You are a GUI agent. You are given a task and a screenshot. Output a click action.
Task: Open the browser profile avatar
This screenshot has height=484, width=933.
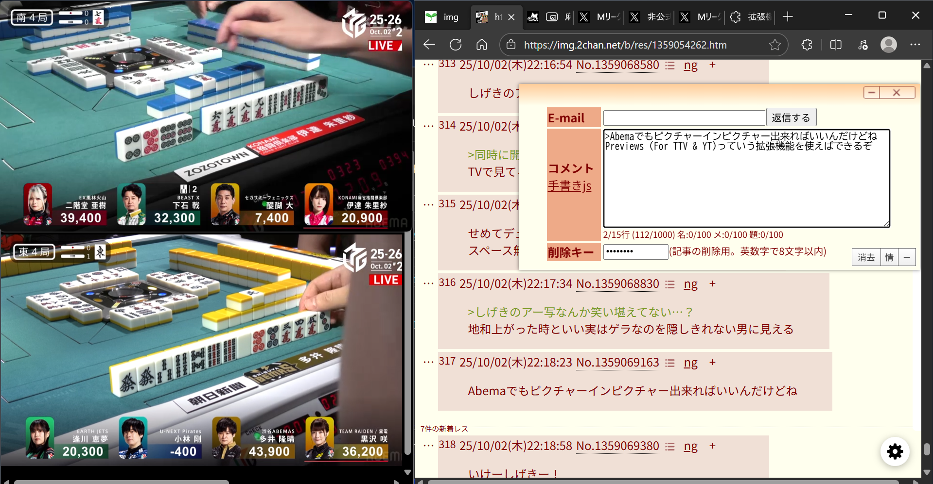pyautogui.click(x=888, y=45)
